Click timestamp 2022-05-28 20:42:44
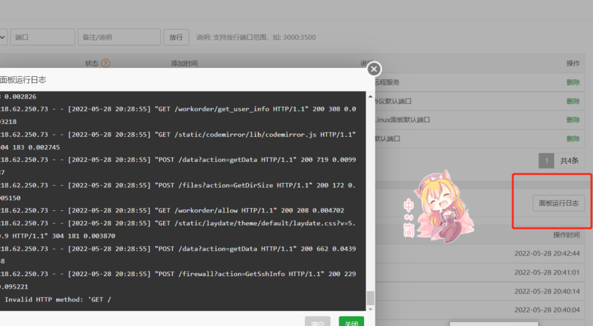This screenshot has height=326, width=593. pyautogui.click(x=547, y=254)
